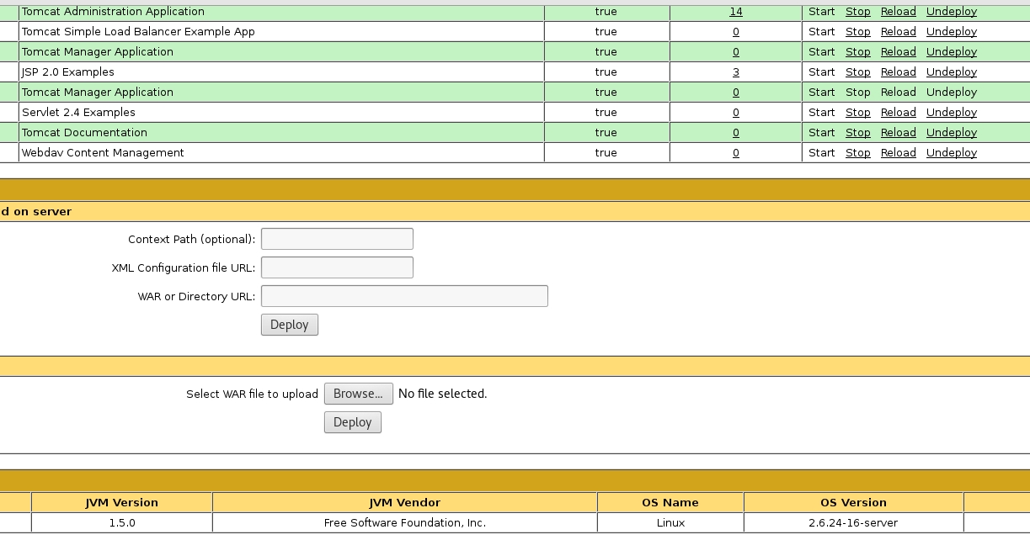Screen dimensions: 1030x540
Task: Undeploy the JSP 2.0 Examples application
Action: point(951,72)
